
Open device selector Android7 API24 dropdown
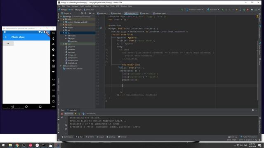click(195, 10)
